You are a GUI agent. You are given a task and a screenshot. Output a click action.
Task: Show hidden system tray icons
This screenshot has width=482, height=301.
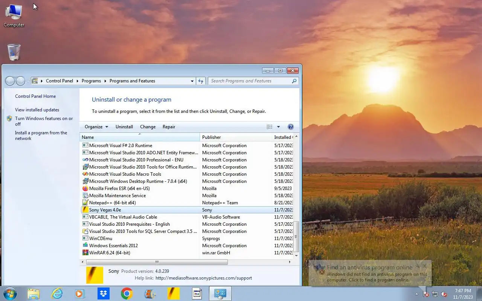pos(416,294)
